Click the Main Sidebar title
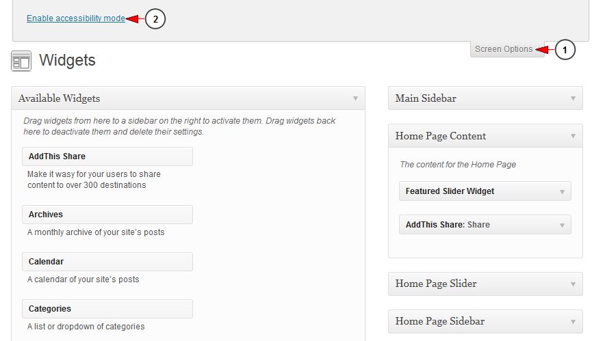 pyautogui.click(x=426, y=98)
